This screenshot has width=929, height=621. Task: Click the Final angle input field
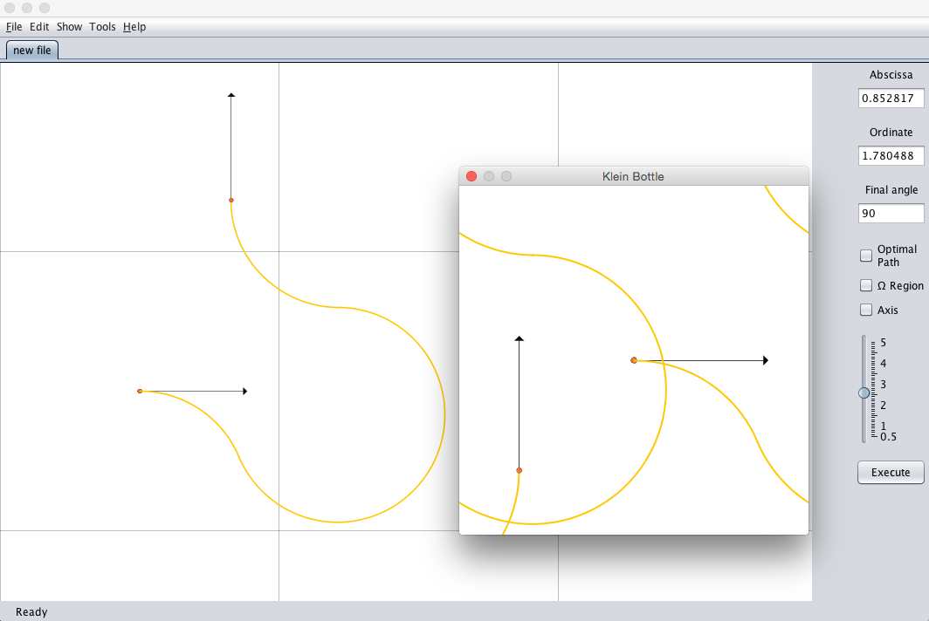(x=891, y=214)
